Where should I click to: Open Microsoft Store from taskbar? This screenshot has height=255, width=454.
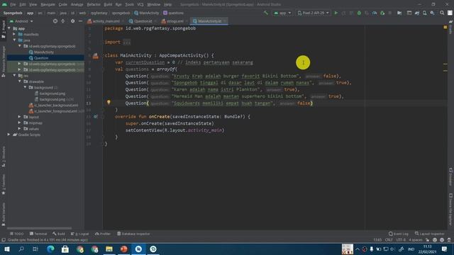coord(65,249)
